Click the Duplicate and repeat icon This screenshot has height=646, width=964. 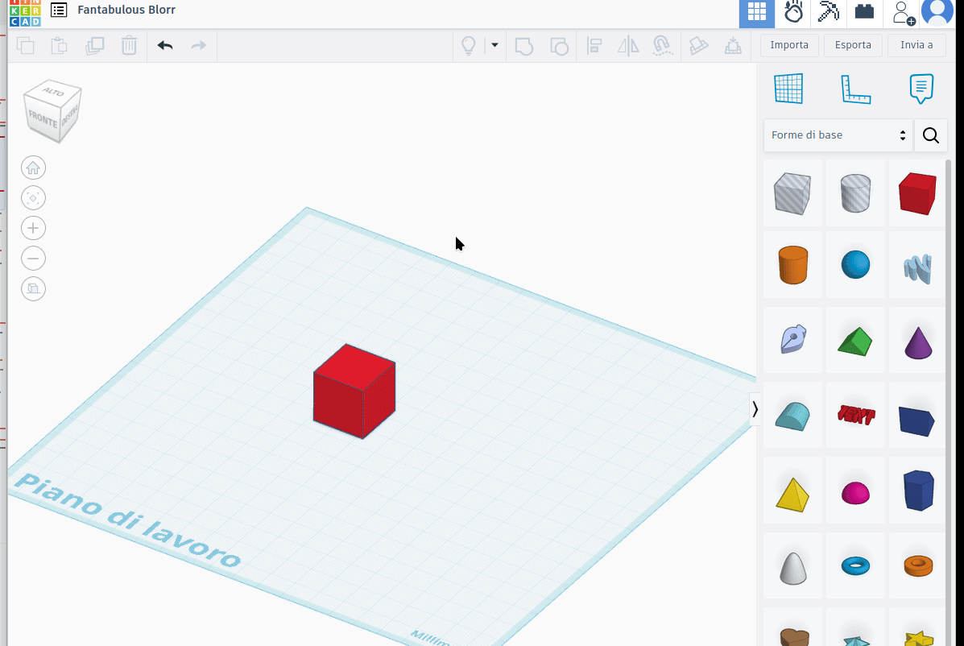click(94, 45)
